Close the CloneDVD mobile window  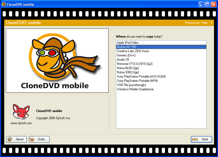(x=213, y=5)
